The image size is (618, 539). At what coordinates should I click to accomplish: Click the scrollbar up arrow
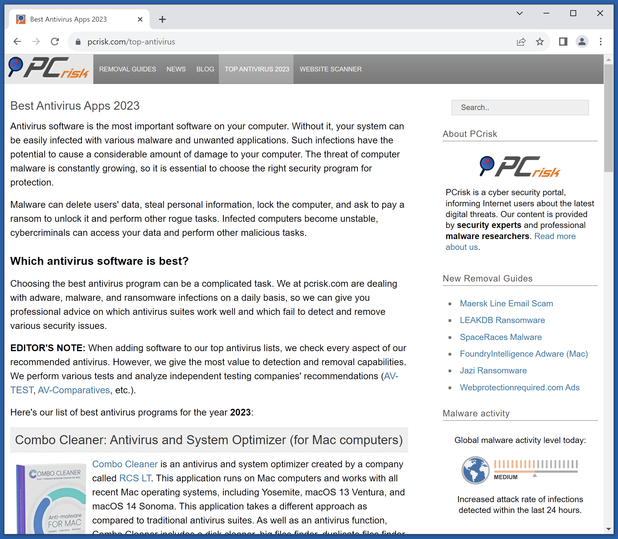608,60
